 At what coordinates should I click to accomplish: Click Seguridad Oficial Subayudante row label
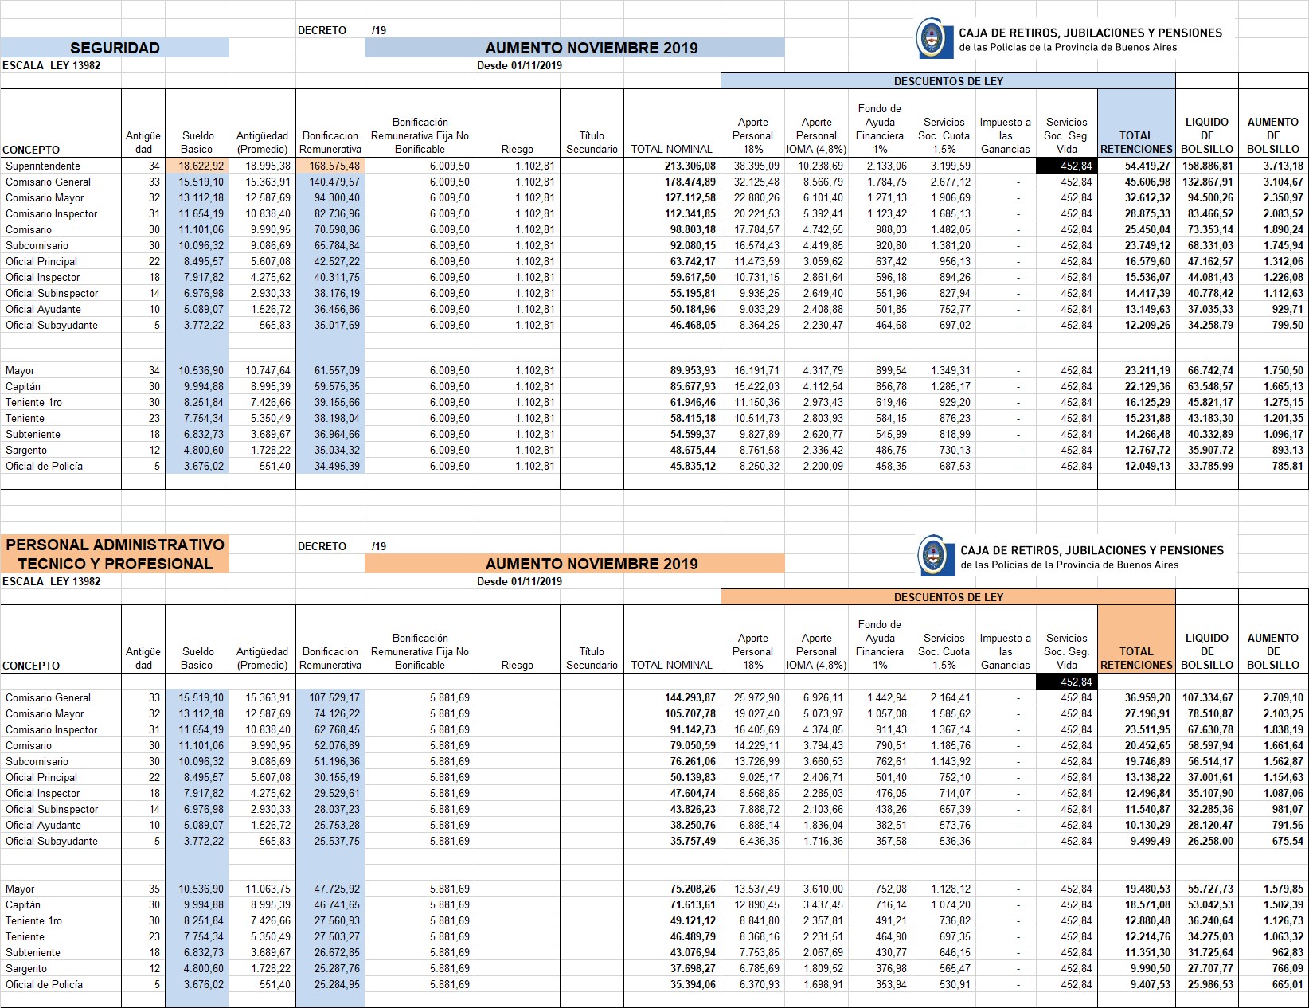pos(52,325)
